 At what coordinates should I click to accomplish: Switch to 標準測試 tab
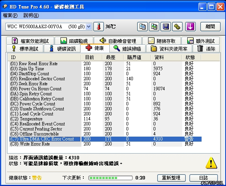pos(25,49)
